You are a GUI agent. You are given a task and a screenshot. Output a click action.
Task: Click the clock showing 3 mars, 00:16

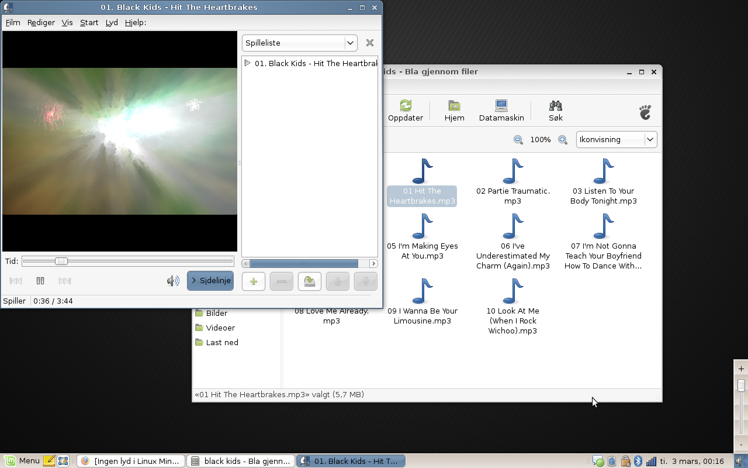point(692,461)
